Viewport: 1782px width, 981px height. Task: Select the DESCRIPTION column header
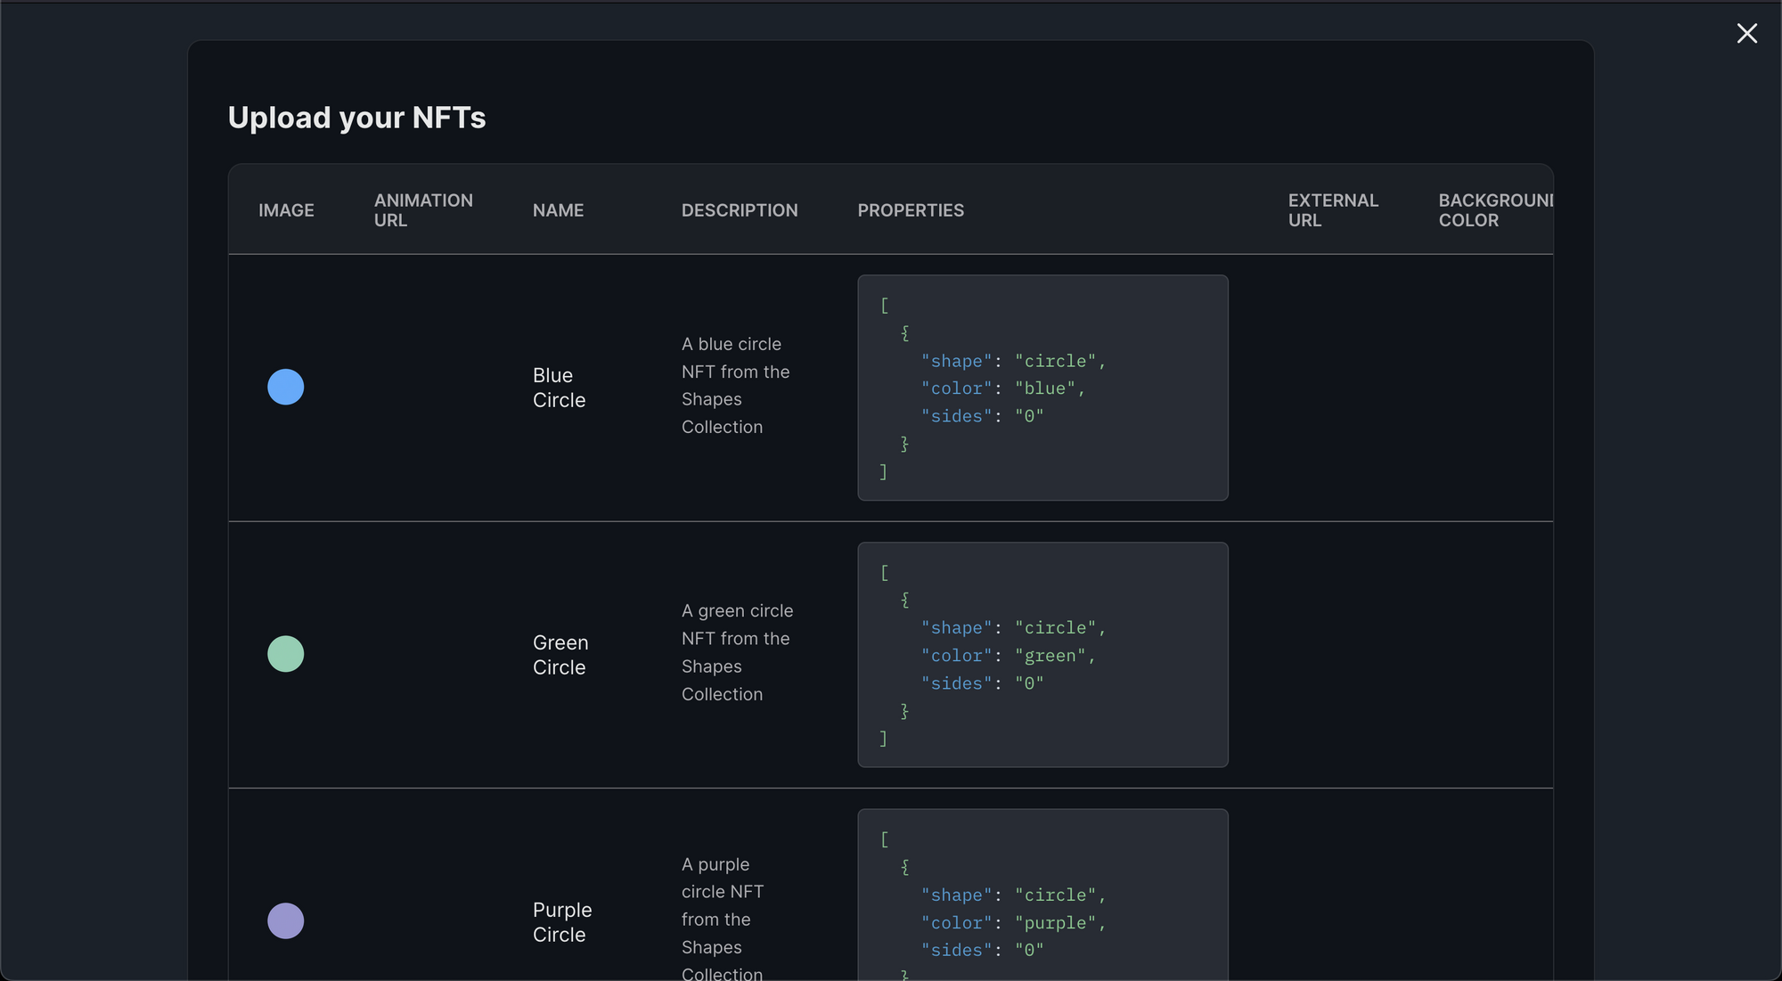click(740, 210)
